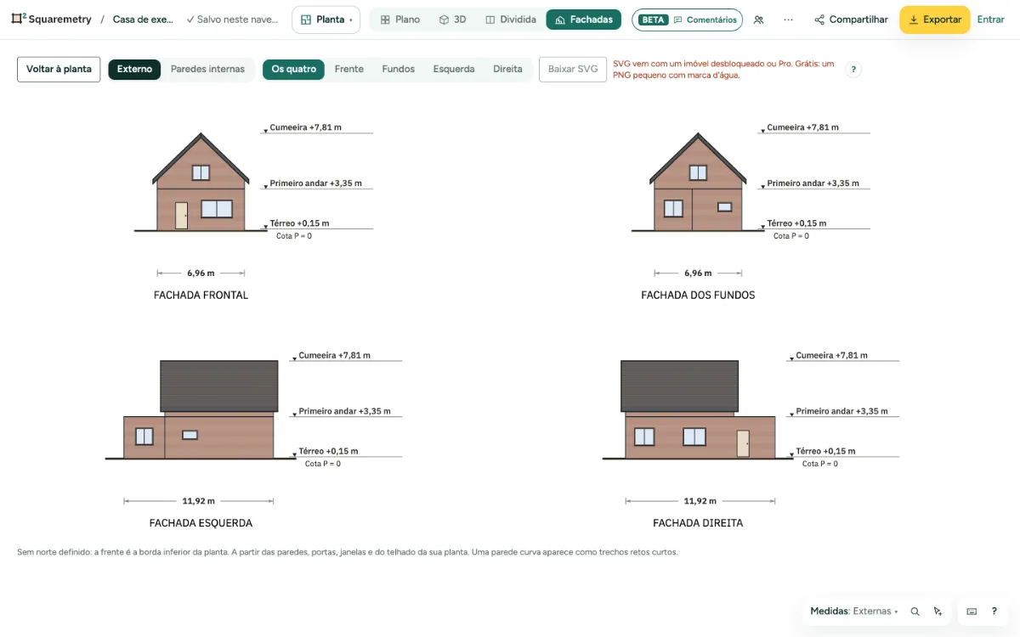Image resolution: width=1020 pixels, height=637 pixels.
Task: Click the Squaremetry logo
Action: [x=51, y=20]
